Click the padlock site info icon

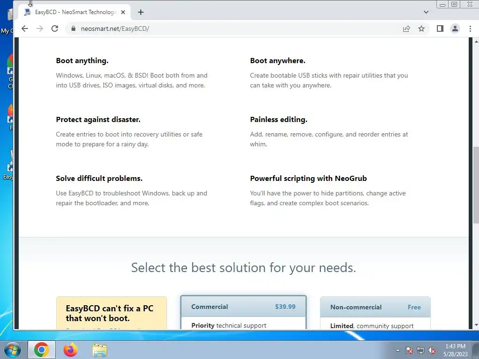pos(73,29)
